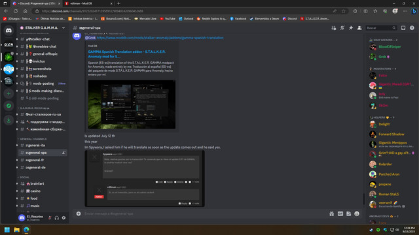The height and width of the screenshot is (235, 419).
Task: Click the attach file plus icon in message bar
Action: pyautogui.click(x=79, y=213)
